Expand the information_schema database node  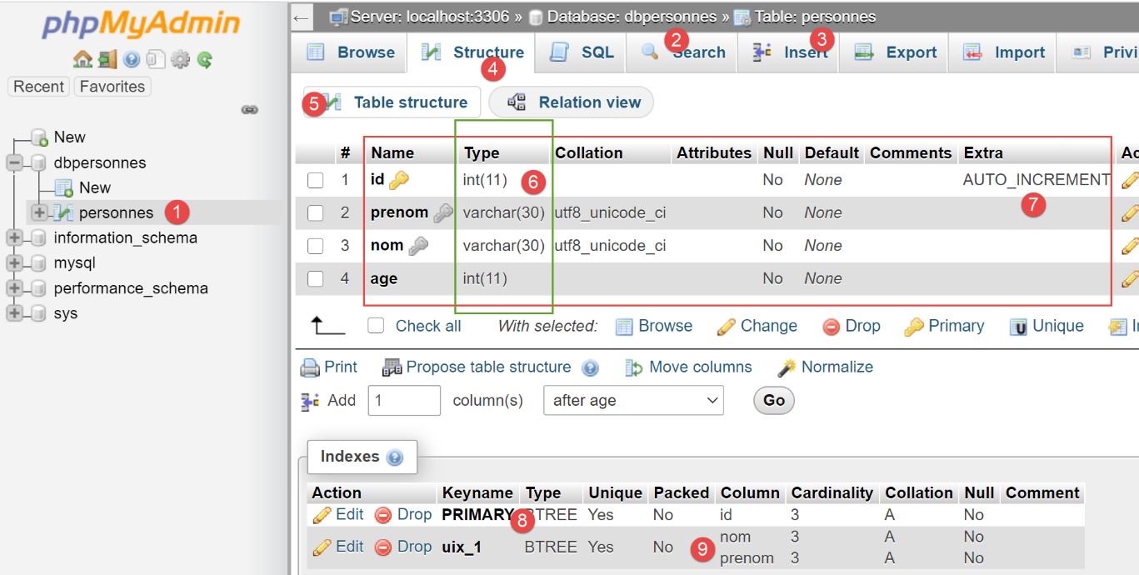click(14, 238)
